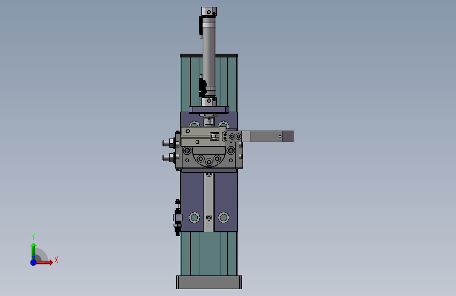Click the blue Z axis ball at triad origin
Image resolution: width=456 pixels, height=296 pixels.
pyautogui.click(x=34, y=262)
